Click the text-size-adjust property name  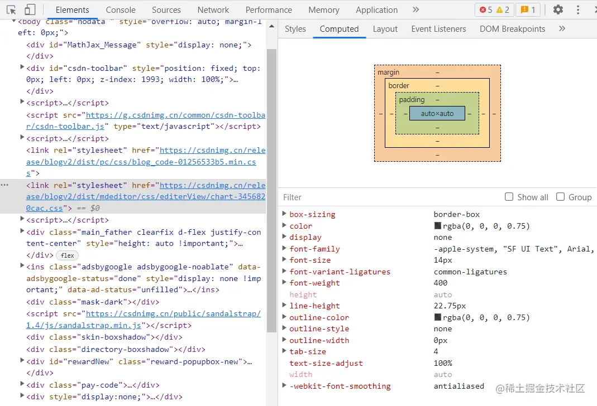click(x=326, y=363)
